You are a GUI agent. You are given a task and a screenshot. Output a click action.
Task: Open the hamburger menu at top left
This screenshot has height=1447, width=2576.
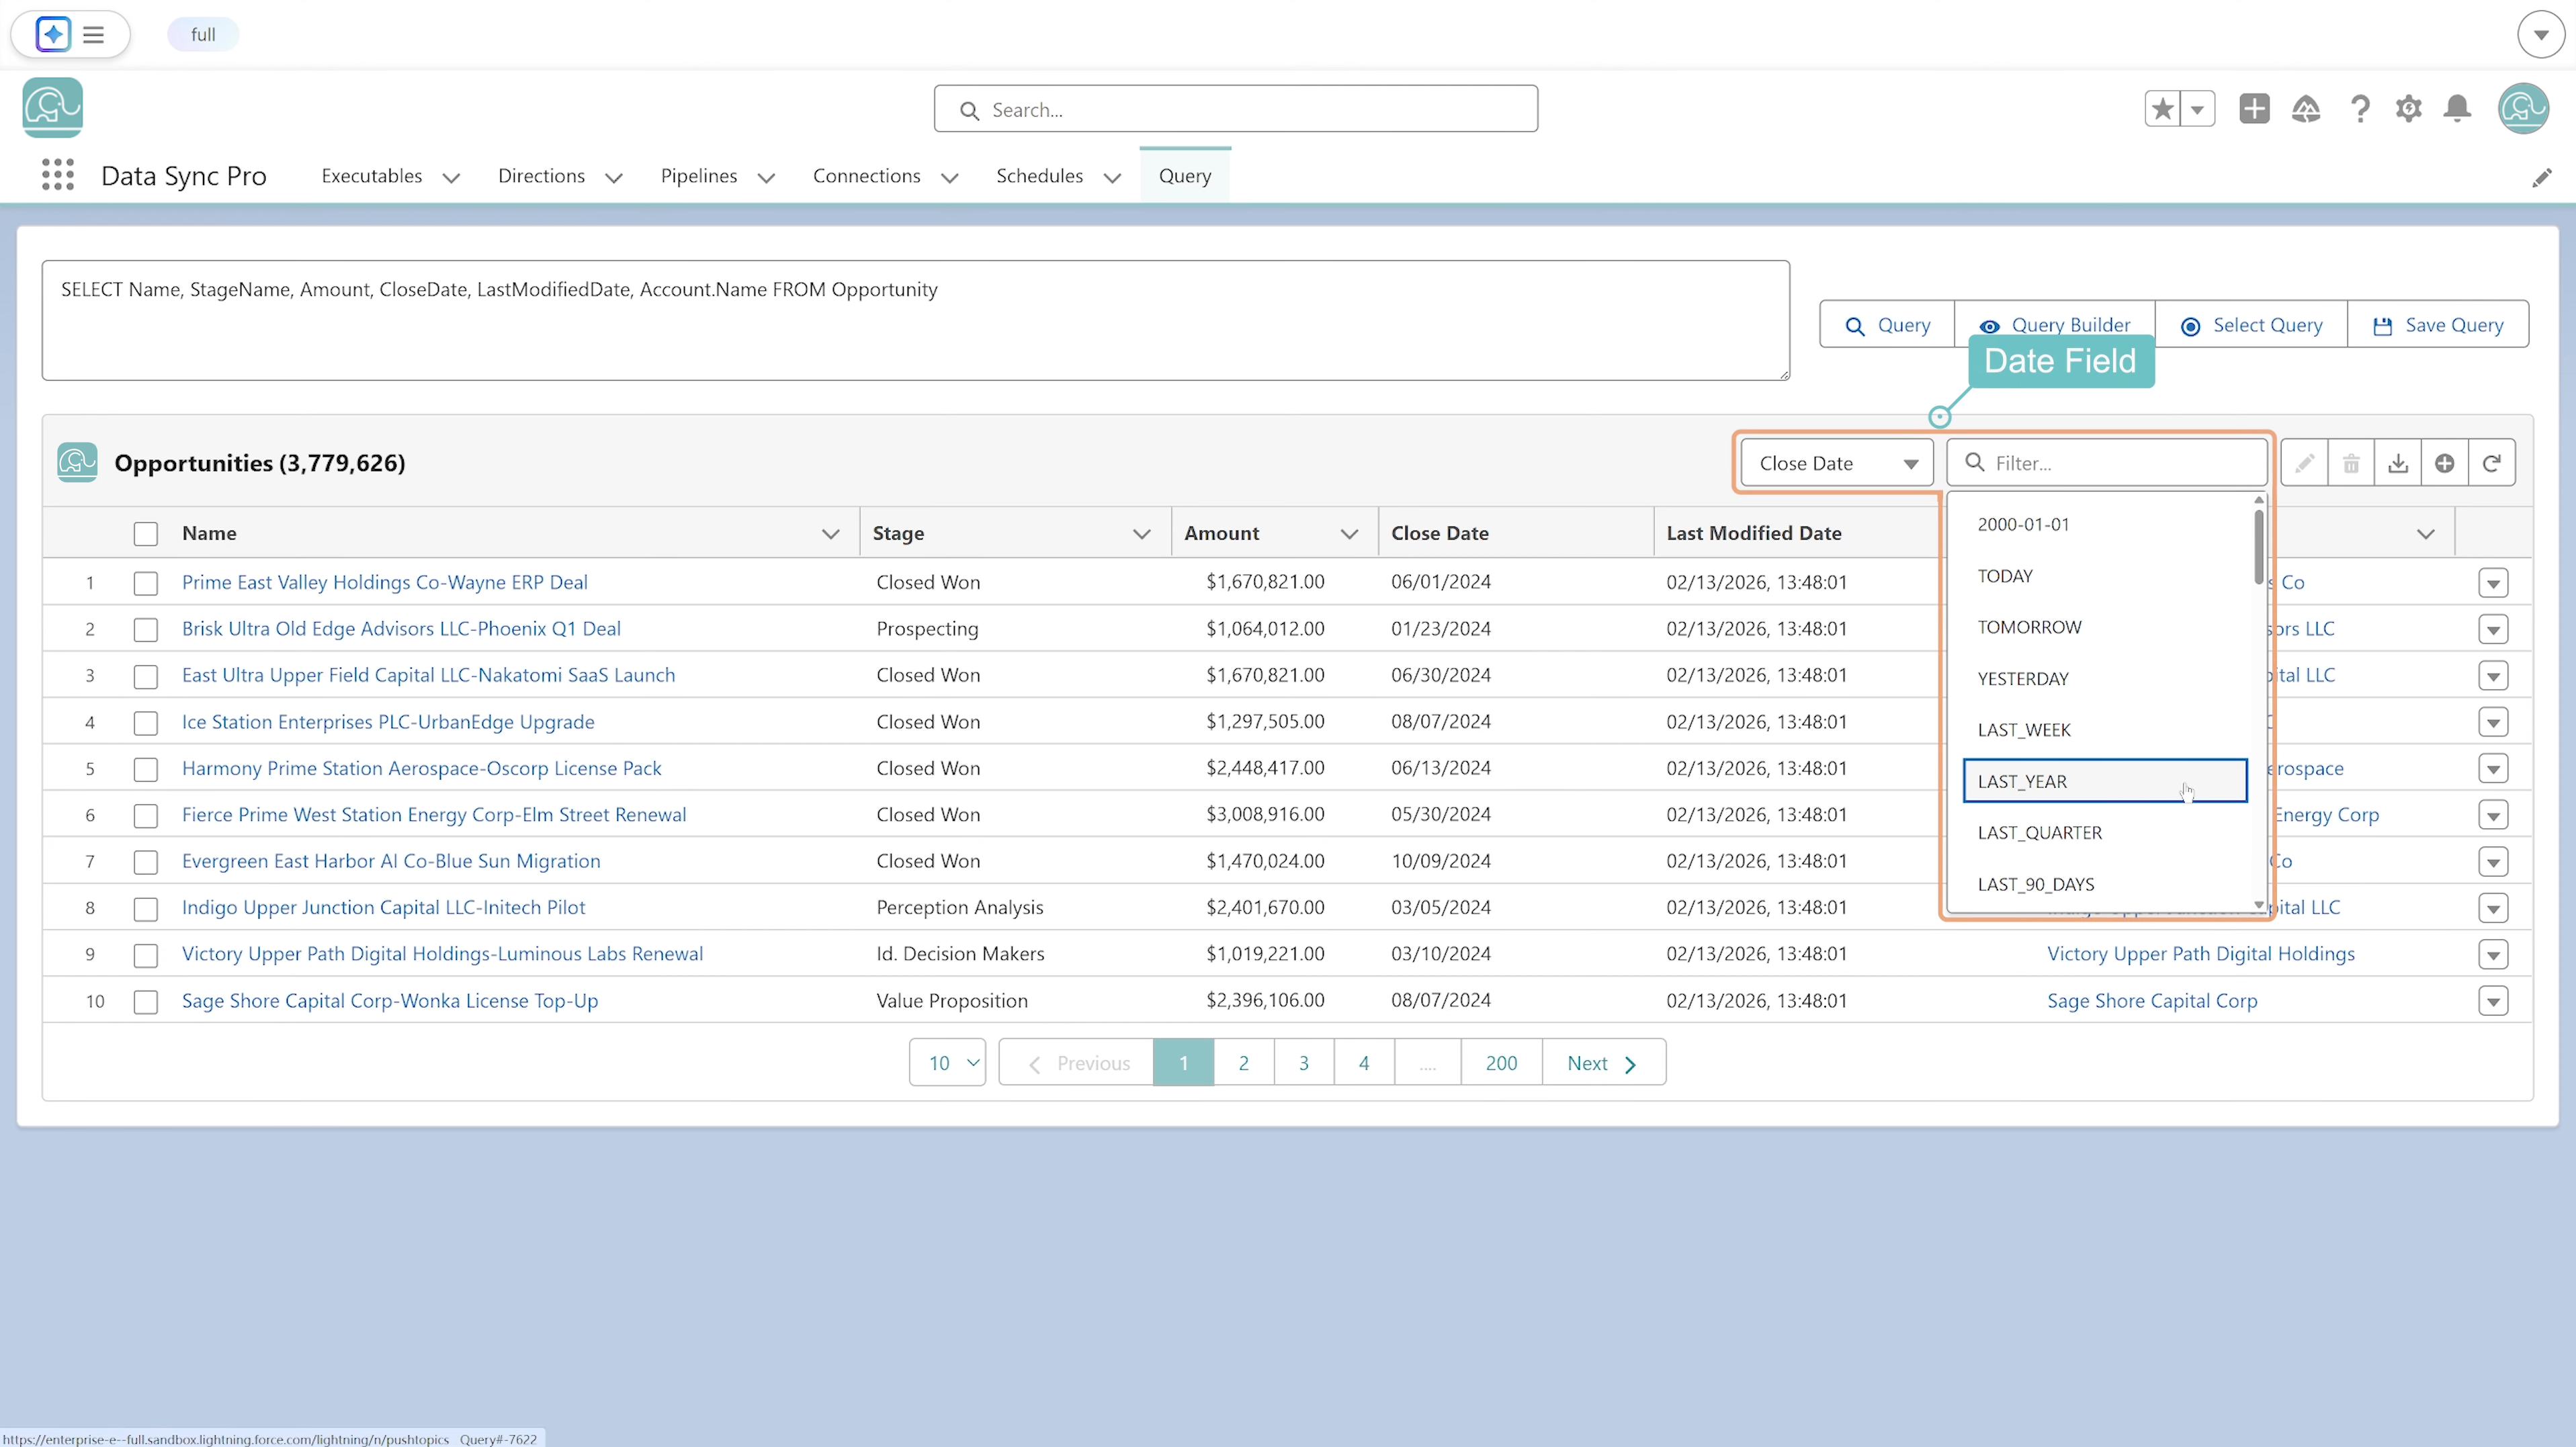point(93,35)
